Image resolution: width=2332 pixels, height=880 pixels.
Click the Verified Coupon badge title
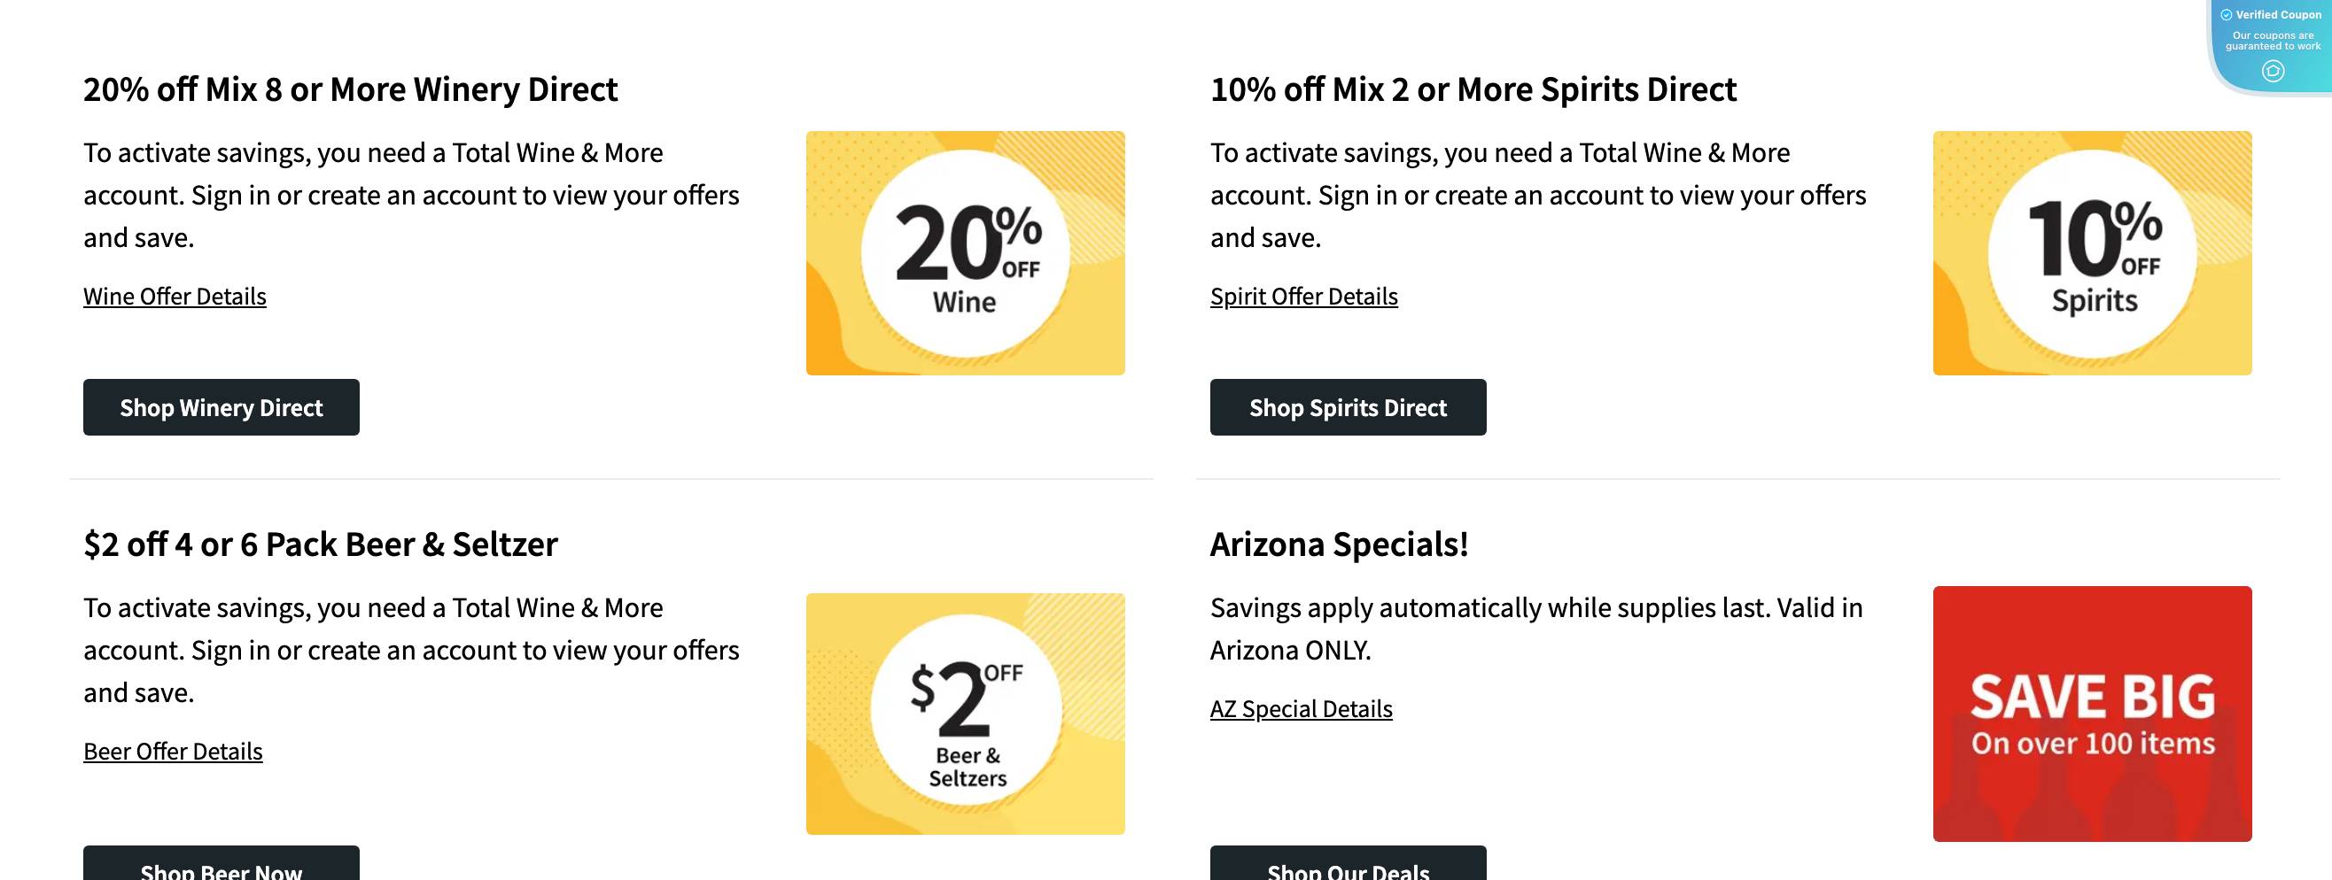point(2278,14)
